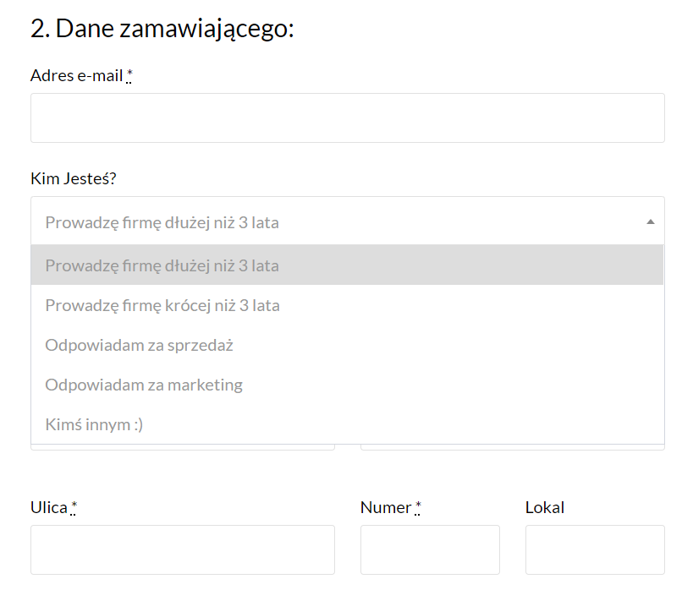
Task: Click the 'Kim Jesteś?' label
Action: pyautogui.click(x=73, y=179)
